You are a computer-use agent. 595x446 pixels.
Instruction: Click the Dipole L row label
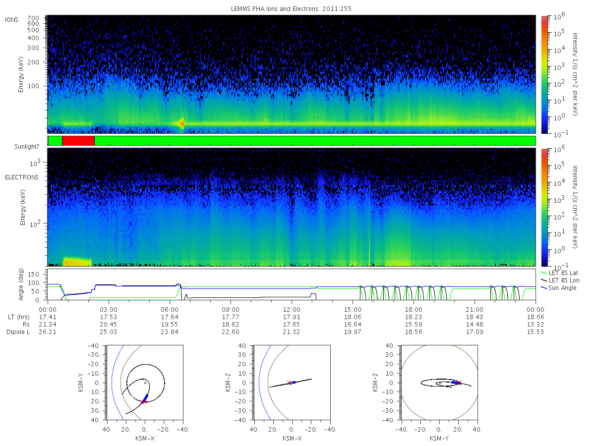18,332
